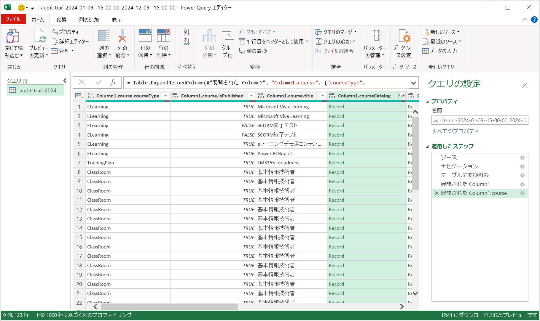
Task: Open the filter dropdown for Column1.course.courseType
Action: coord(166,96)
